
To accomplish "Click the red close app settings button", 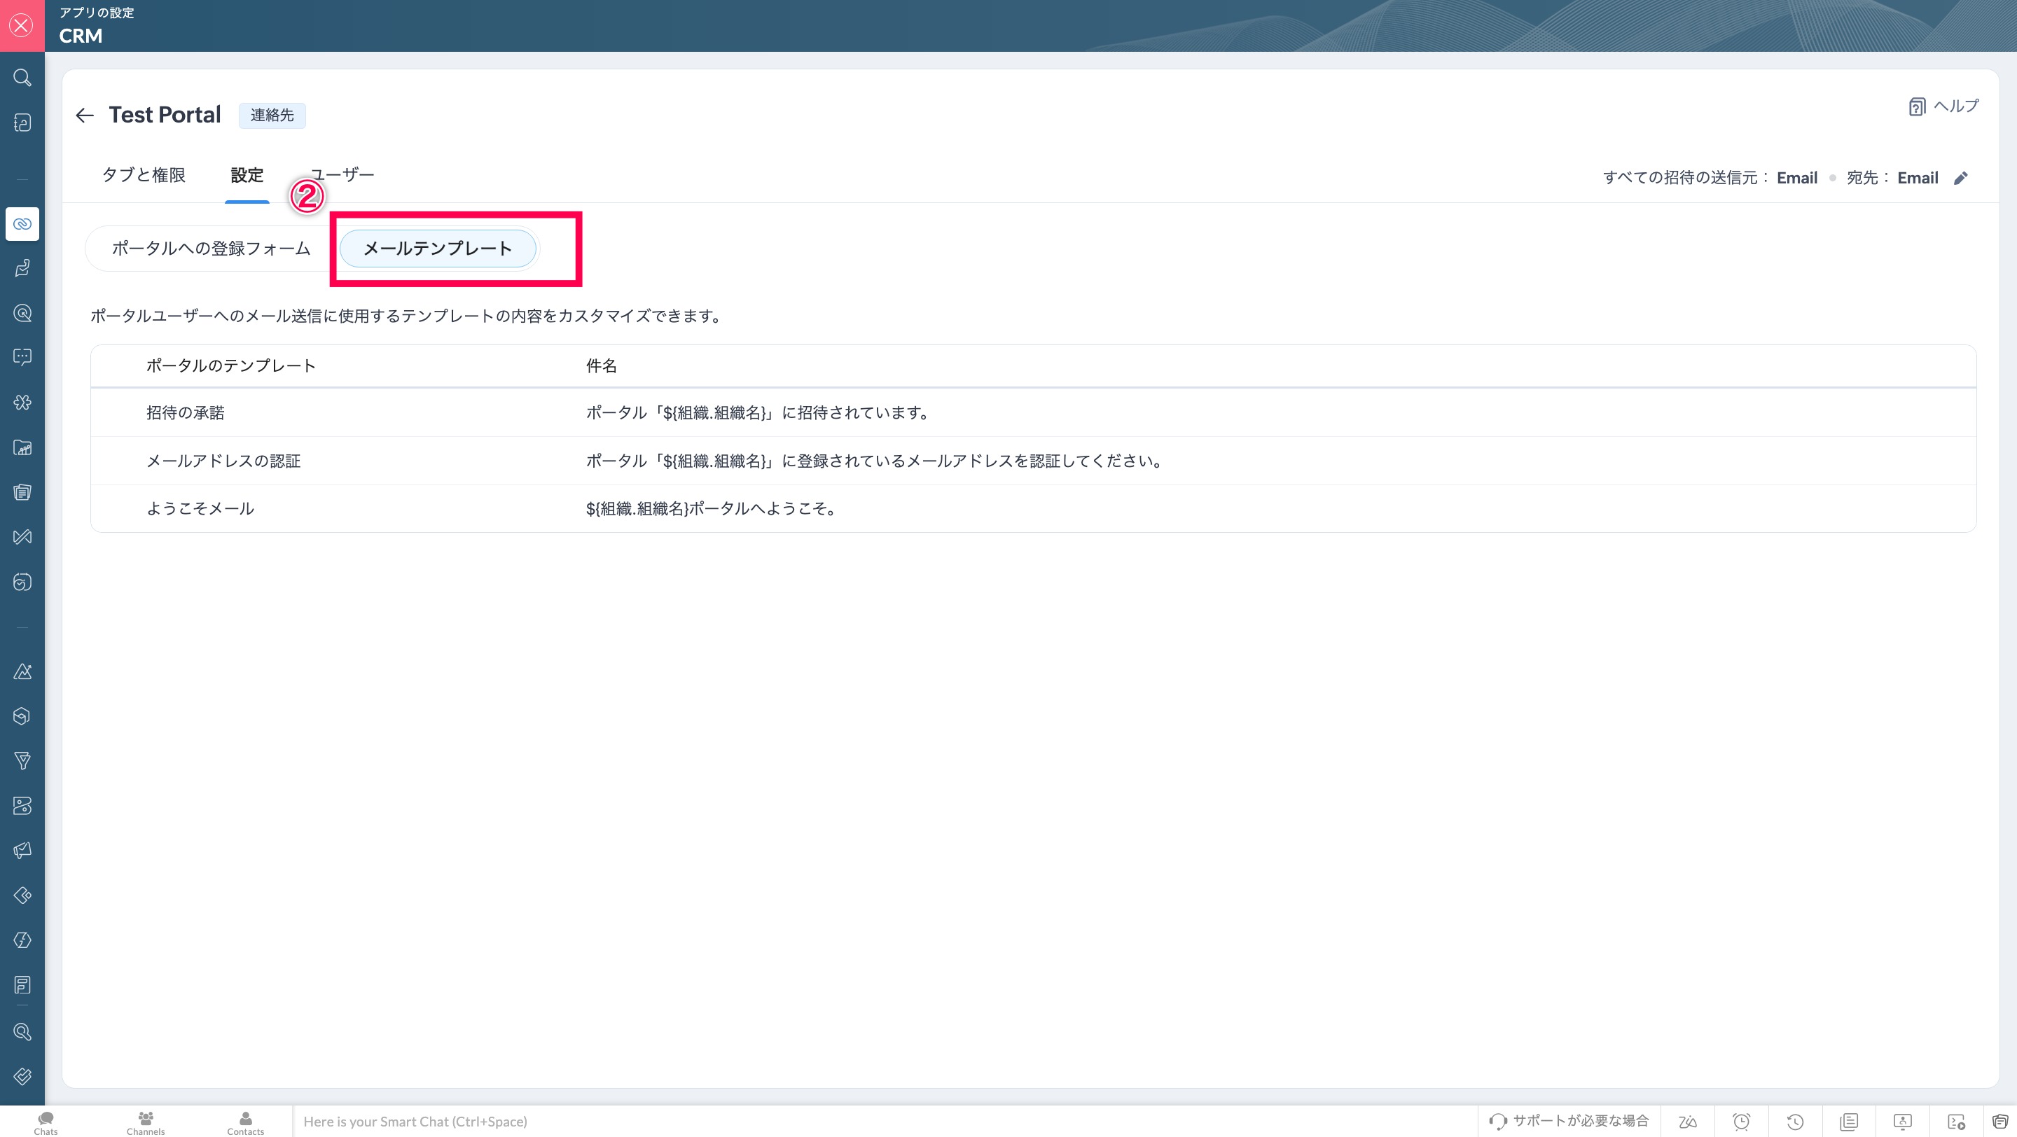I will [22, 26].
